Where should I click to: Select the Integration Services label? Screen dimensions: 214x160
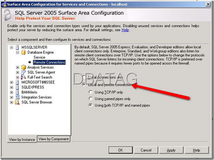point(36,97)
